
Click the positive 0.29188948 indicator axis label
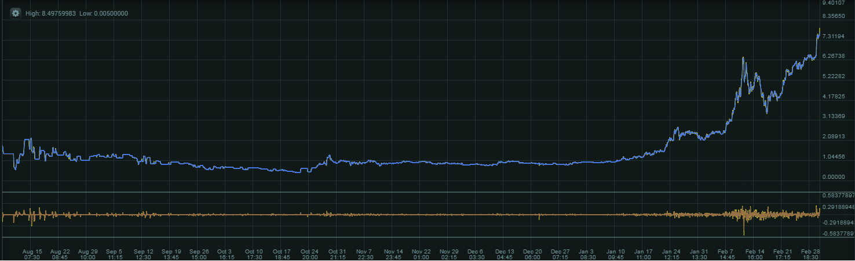(x=838, y=206)
